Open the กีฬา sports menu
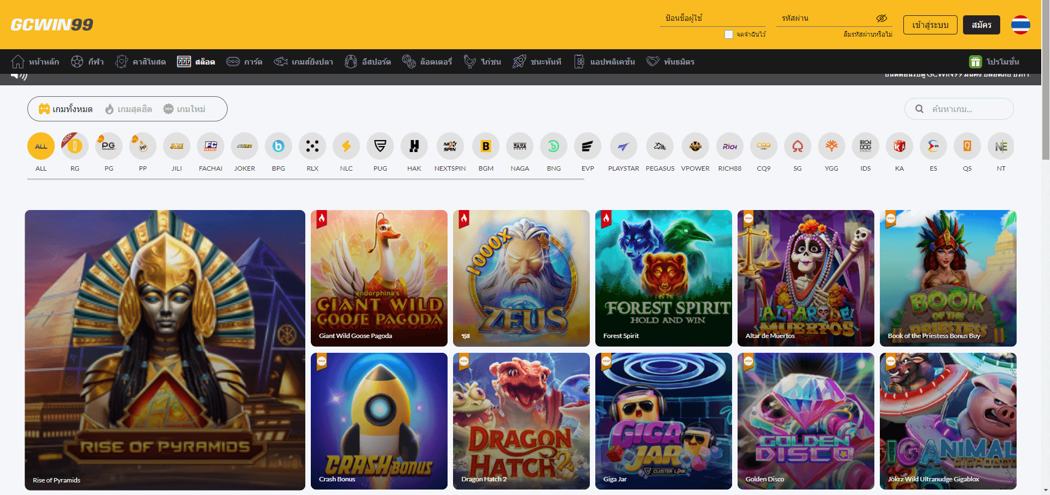Viewport: 1050px width, 495px height. click(x=88, y=62)
